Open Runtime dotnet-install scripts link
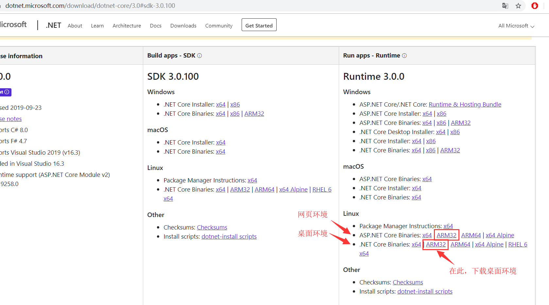The width and height of the screenshot is (549, 305). tap(425, 292)
